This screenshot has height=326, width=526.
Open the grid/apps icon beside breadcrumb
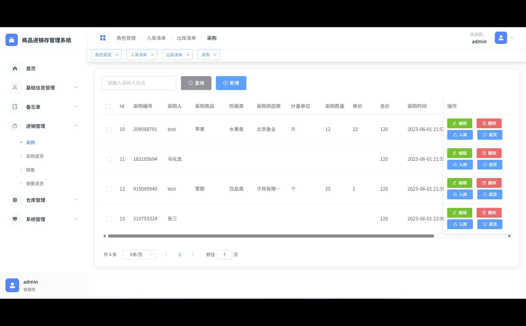tap(103, 38)
